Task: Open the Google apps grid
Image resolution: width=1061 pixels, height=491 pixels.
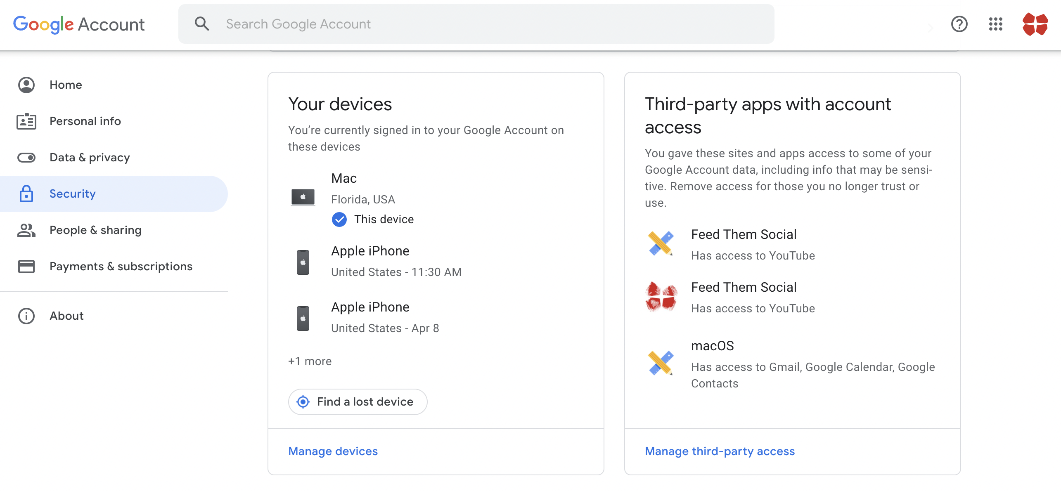Action: (x=995, y=24)
